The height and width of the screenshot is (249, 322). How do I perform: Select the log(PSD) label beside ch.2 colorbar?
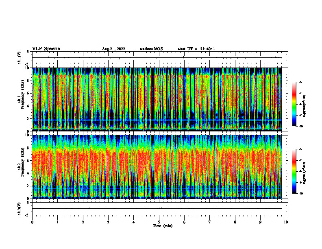(x=305, y=173)
